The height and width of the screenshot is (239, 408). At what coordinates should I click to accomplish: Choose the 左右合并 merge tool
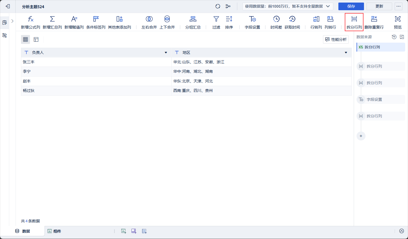tap(149, 22)
